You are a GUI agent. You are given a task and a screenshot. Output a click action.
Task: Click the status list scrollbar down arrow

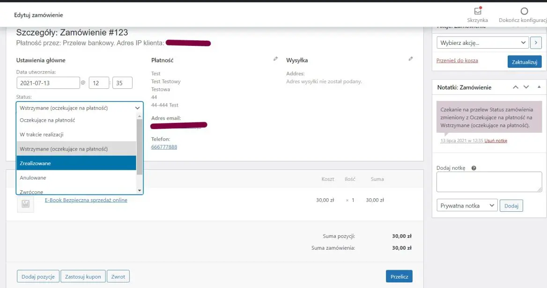(139, 190)
